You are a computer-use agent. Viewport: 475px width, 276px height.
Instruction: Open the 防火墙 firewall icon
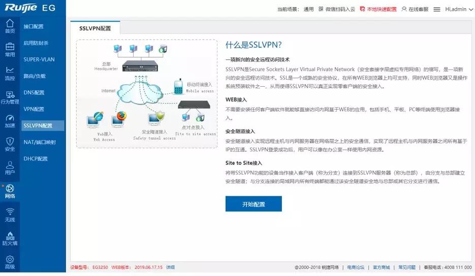pos(10,238)
